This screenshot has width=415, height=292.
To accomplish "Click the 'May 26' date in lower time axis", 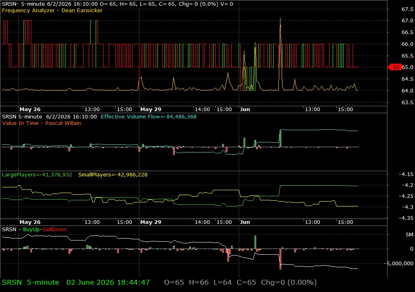I will point(30,222).
